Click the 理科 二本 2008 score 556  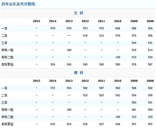[x=150, y=95]
